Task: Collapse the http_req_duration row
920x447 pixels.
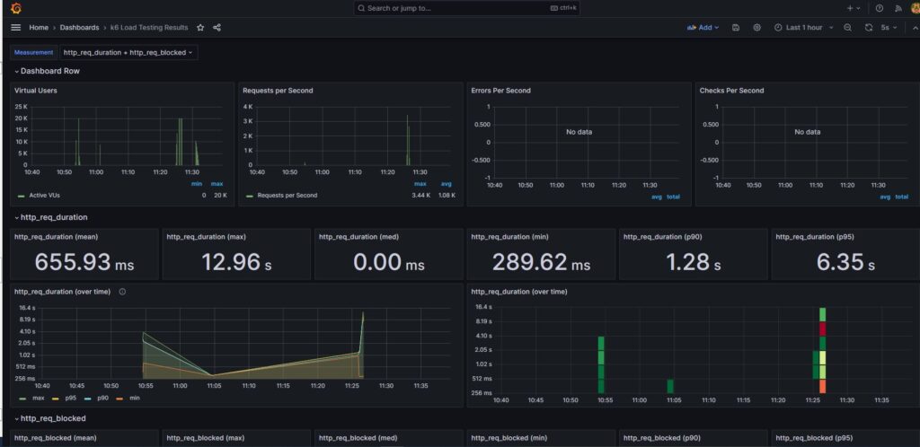Action: pos(54,217)
